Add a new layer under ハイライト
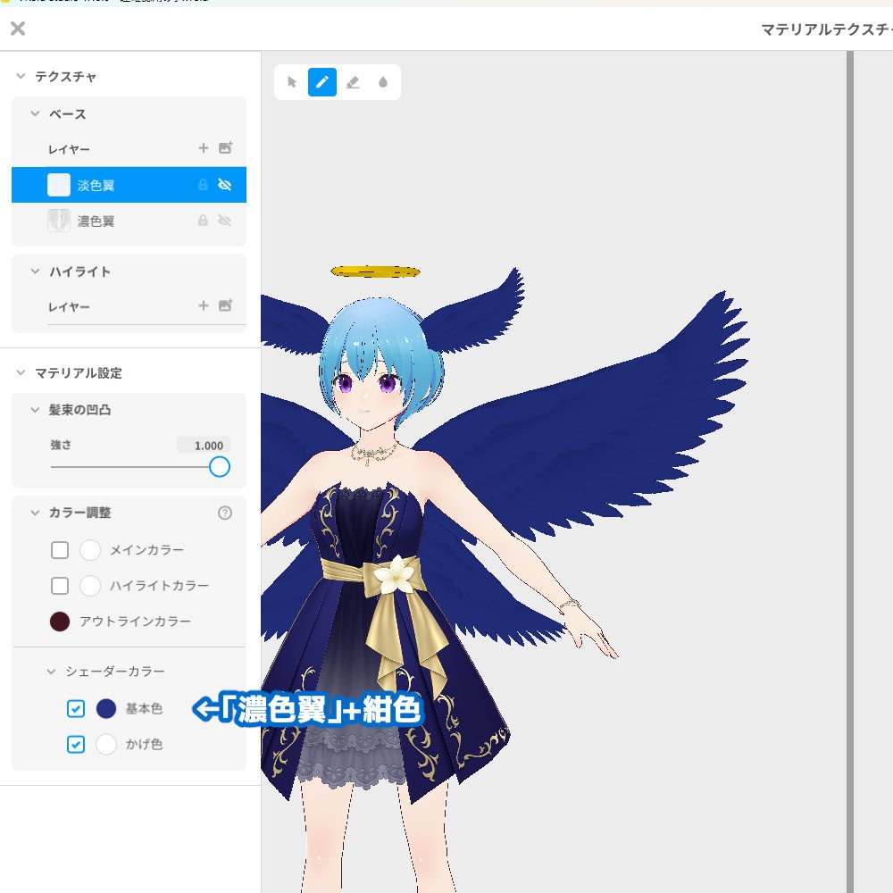 click(x=204, y=306)
